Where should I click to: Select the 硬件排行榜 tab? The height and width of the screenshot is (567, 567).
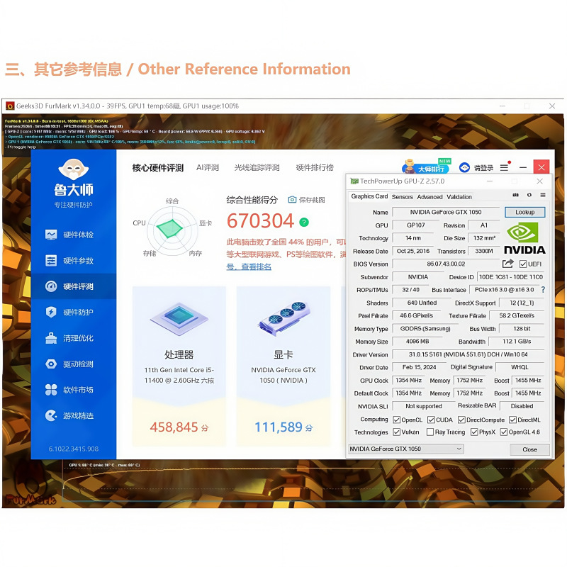tap(315, 167)
